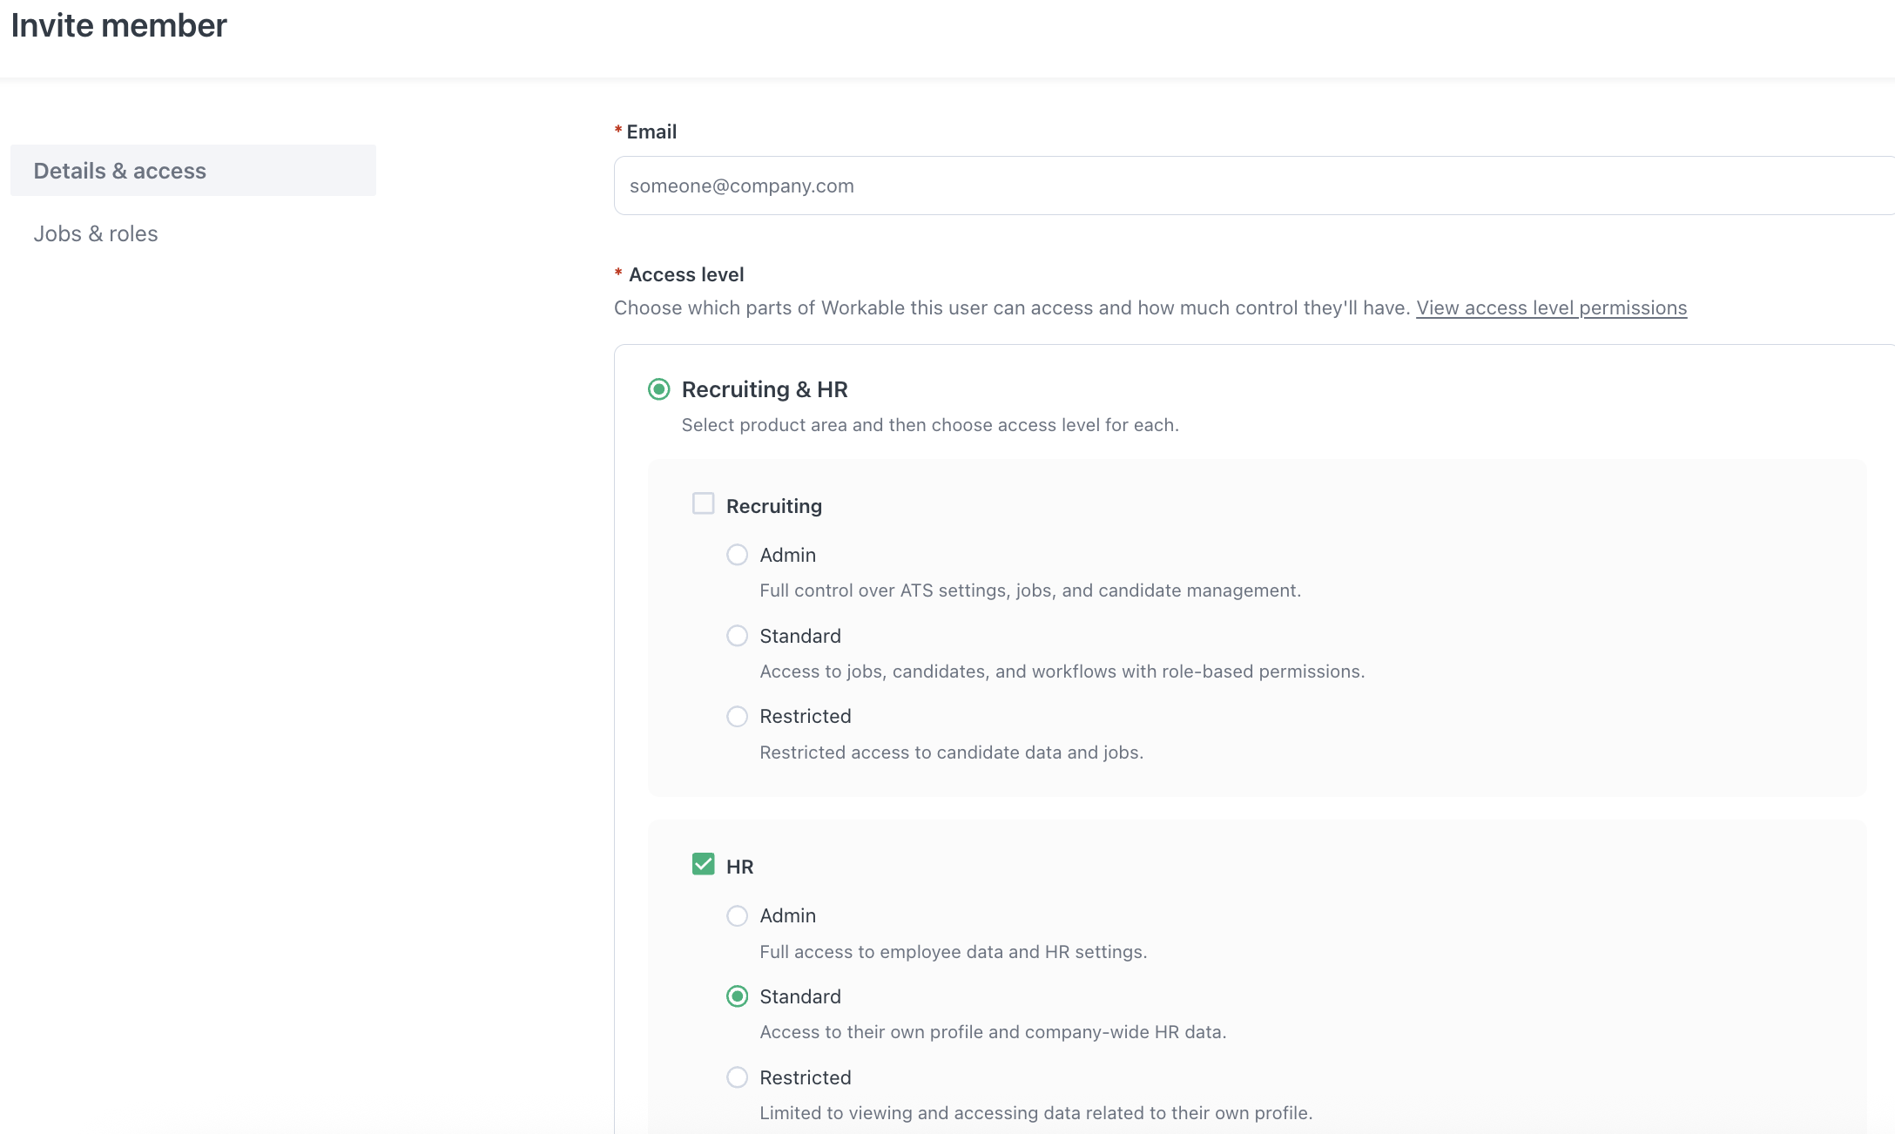Switch to the Details & access tab
The width and height of the screenshot is (1895, 1134).
point(119,171)
